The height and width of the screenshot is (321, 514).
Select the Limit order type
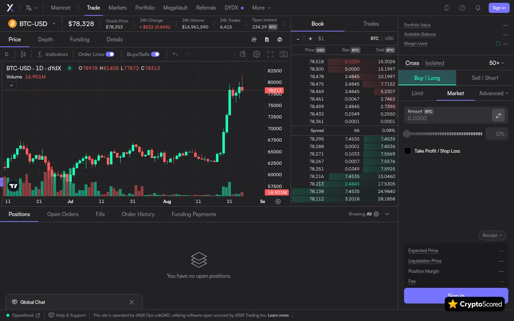click(417, 93)
